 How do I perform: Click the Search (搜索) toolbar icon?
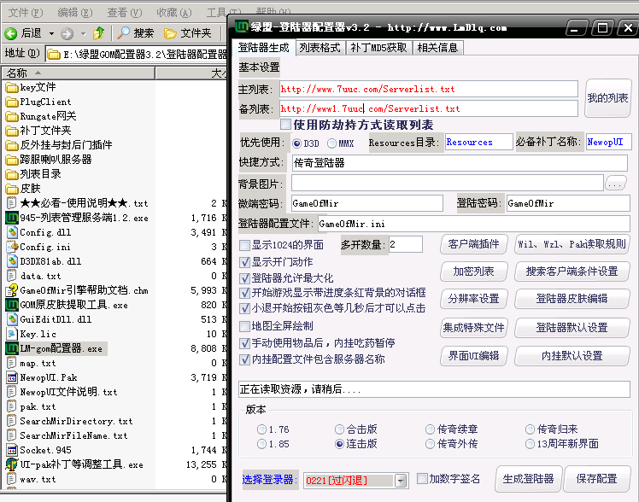[x=123, y=33]
